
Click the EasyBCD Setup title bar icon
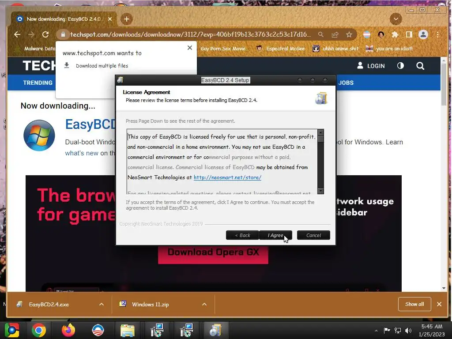(x=121, y=80)
